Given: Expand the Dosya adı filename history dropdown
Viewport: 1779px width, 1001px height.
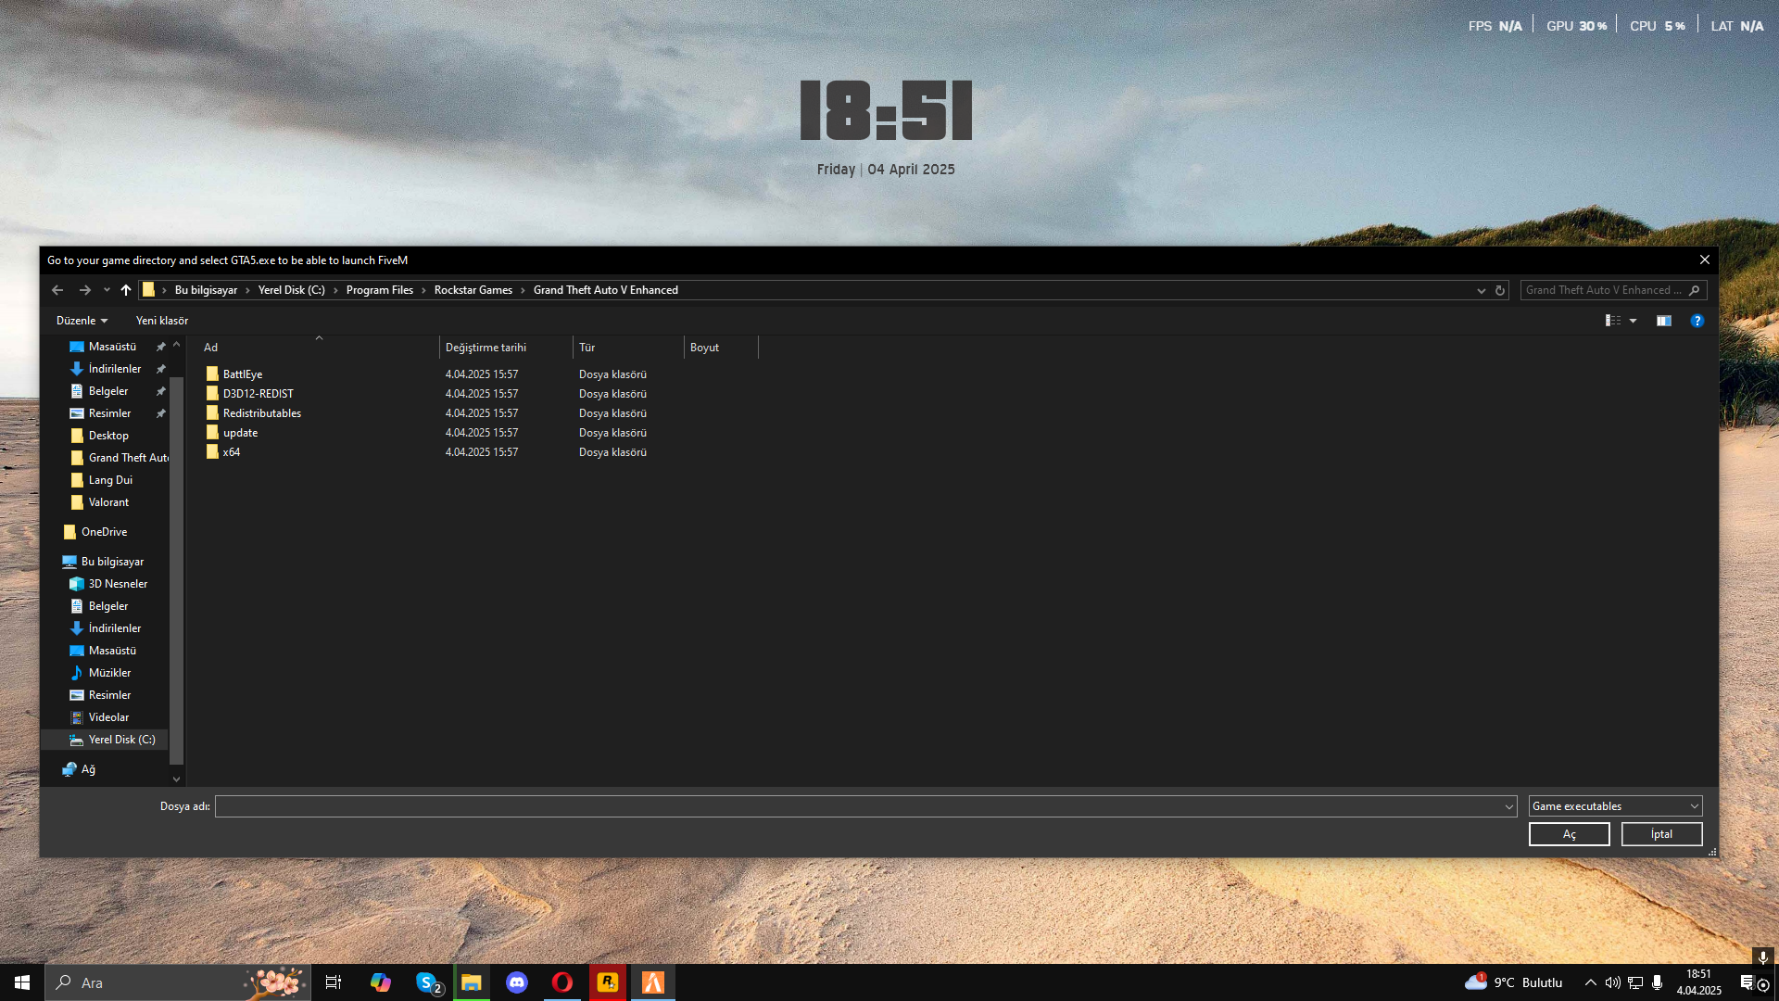Looking at the screenshot, I should pos(1508,806).
